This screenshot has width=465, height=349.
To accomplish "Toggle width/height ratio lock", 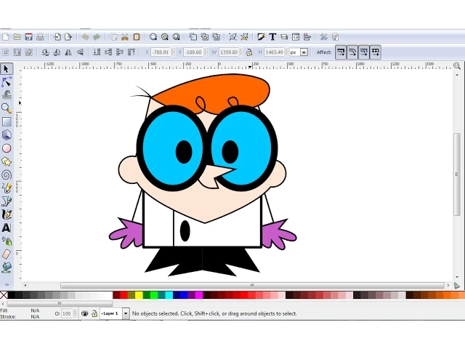I will coord(249,52).
